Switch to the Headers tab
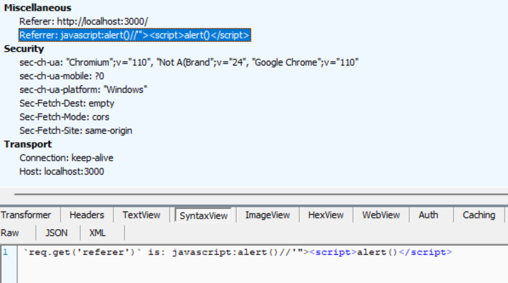 (87, 215)
